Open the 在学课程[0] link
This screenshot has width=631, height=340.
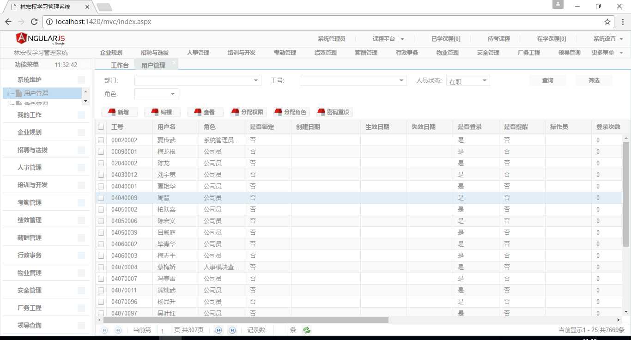(x=552, y=39)
